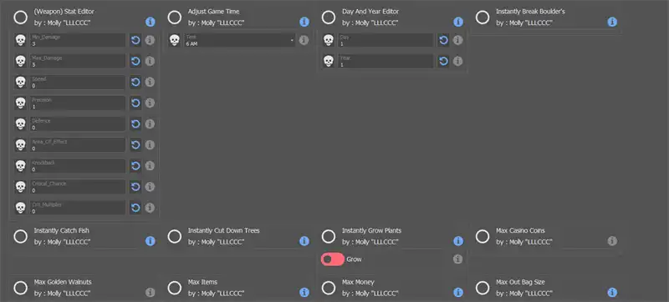669x302 pixels.
Task: Toggle the Grow switch
Action: [333, 259]
